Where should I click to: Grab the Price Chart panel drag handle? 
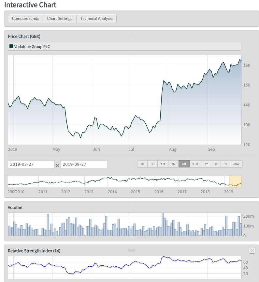point(132,36)
